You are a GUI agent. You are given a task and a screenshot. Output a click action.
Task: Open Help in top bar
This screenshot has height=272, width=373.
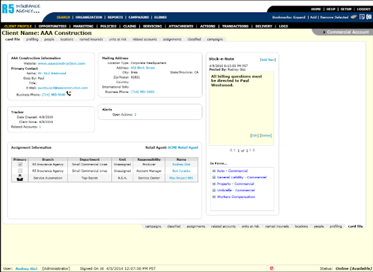(331, 9)
